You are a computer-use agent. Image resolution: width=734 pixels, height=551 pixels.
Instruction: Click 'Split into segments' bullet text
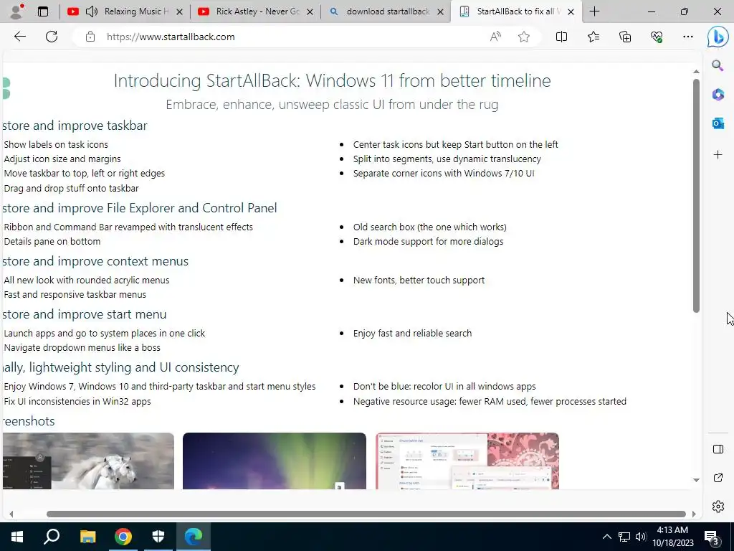[x=447, y=159]
